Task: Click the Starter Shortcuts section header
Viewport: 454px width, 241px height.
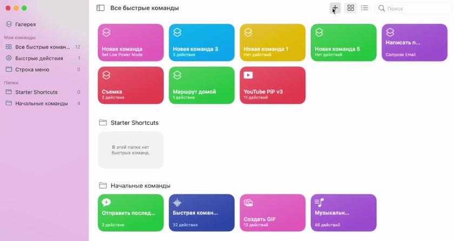Action: click(x=134, y=123)
